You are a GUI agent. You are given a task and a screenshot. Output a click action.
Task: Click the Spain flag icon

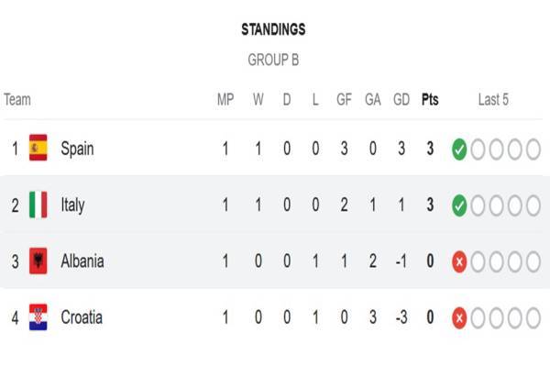tap(38, 148)
